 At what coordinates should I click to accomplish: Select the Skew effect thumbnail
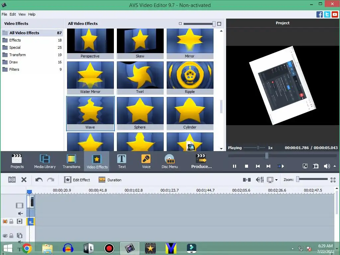[140, 43]
